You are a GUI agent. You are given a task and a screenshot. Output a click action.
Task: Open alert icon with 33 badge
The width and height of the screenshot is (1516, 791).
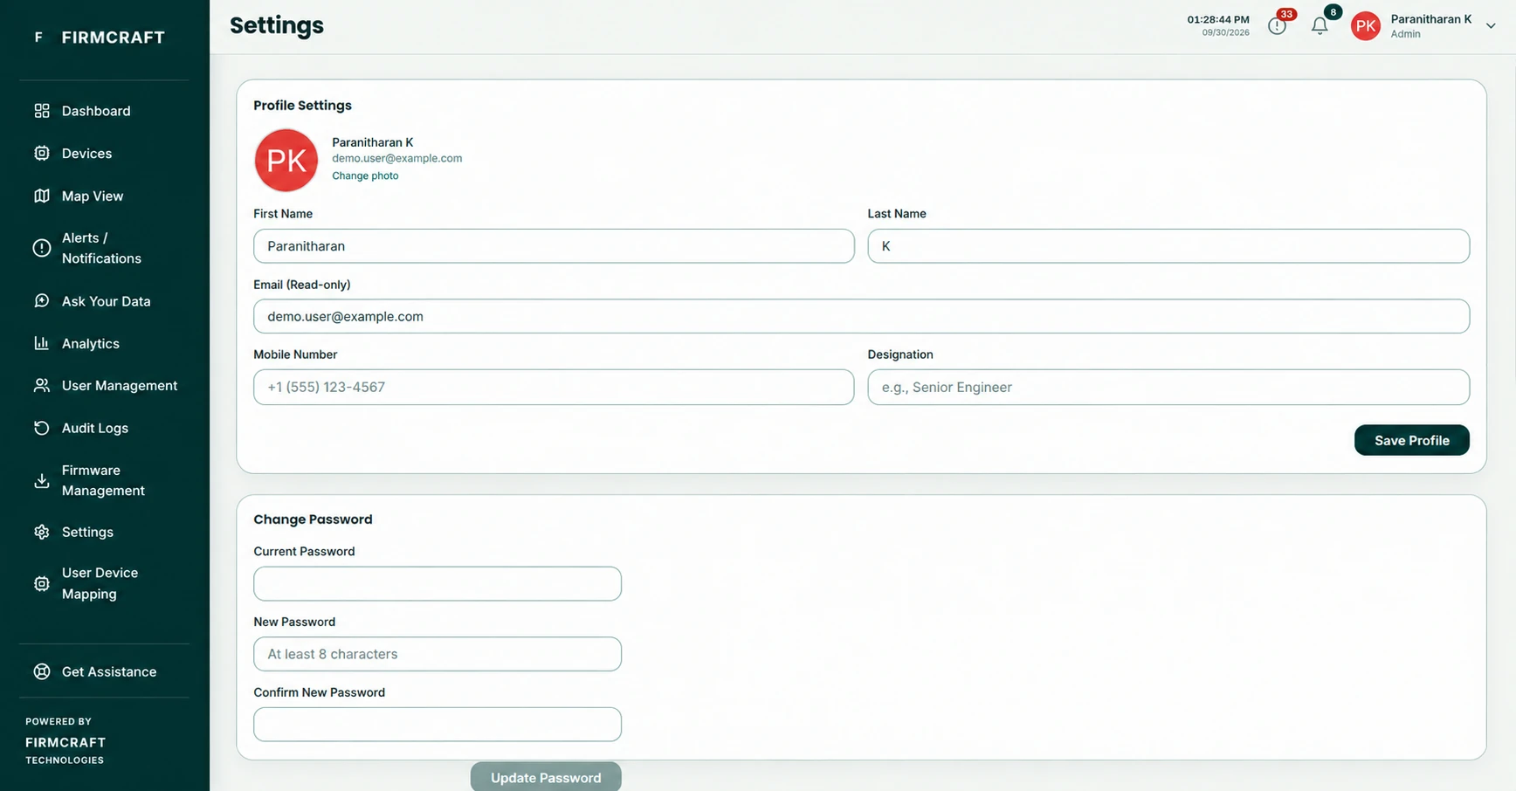pos(1278,25)
